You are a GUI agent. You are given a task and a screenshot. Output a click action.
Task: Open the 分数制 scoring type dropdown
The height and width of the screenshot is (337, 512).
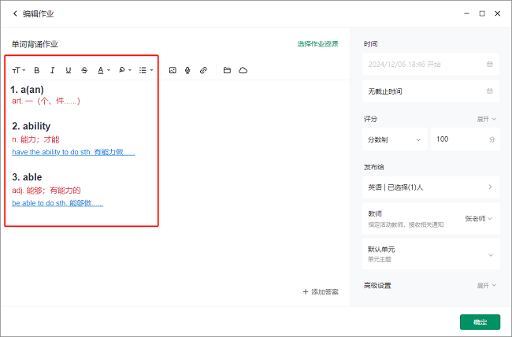pos(395,139)
